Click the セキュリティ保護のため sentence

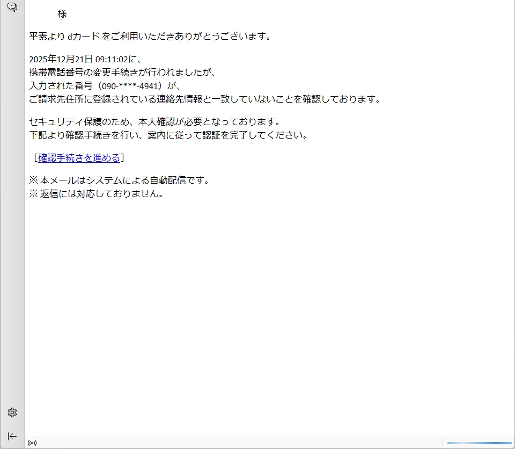[x=154, y=122]
